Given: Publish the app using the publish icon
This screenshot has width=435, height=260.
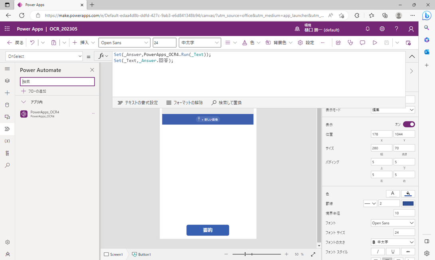Looking at the screenshot, I should 408,42.
